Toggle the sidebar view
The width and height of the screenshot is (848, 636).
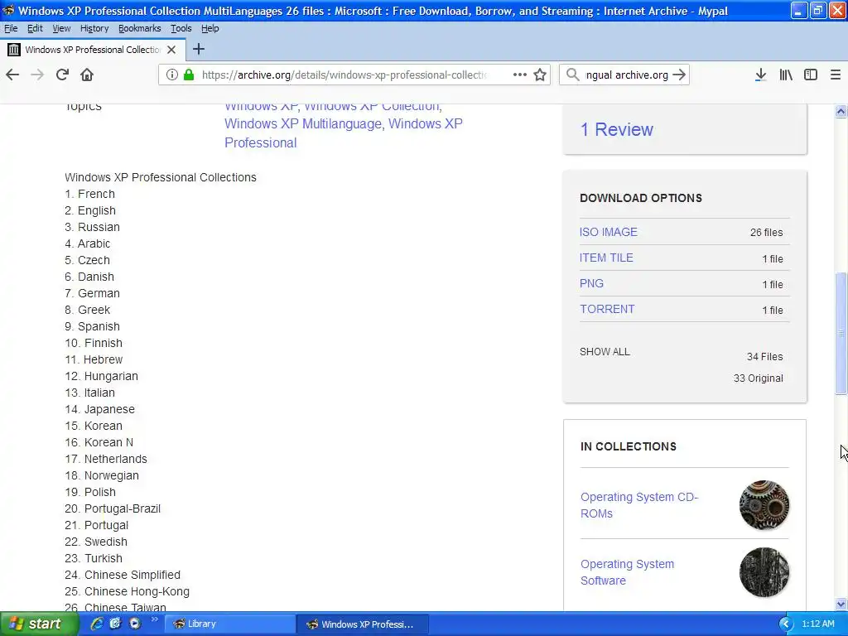tap(811, 75)
